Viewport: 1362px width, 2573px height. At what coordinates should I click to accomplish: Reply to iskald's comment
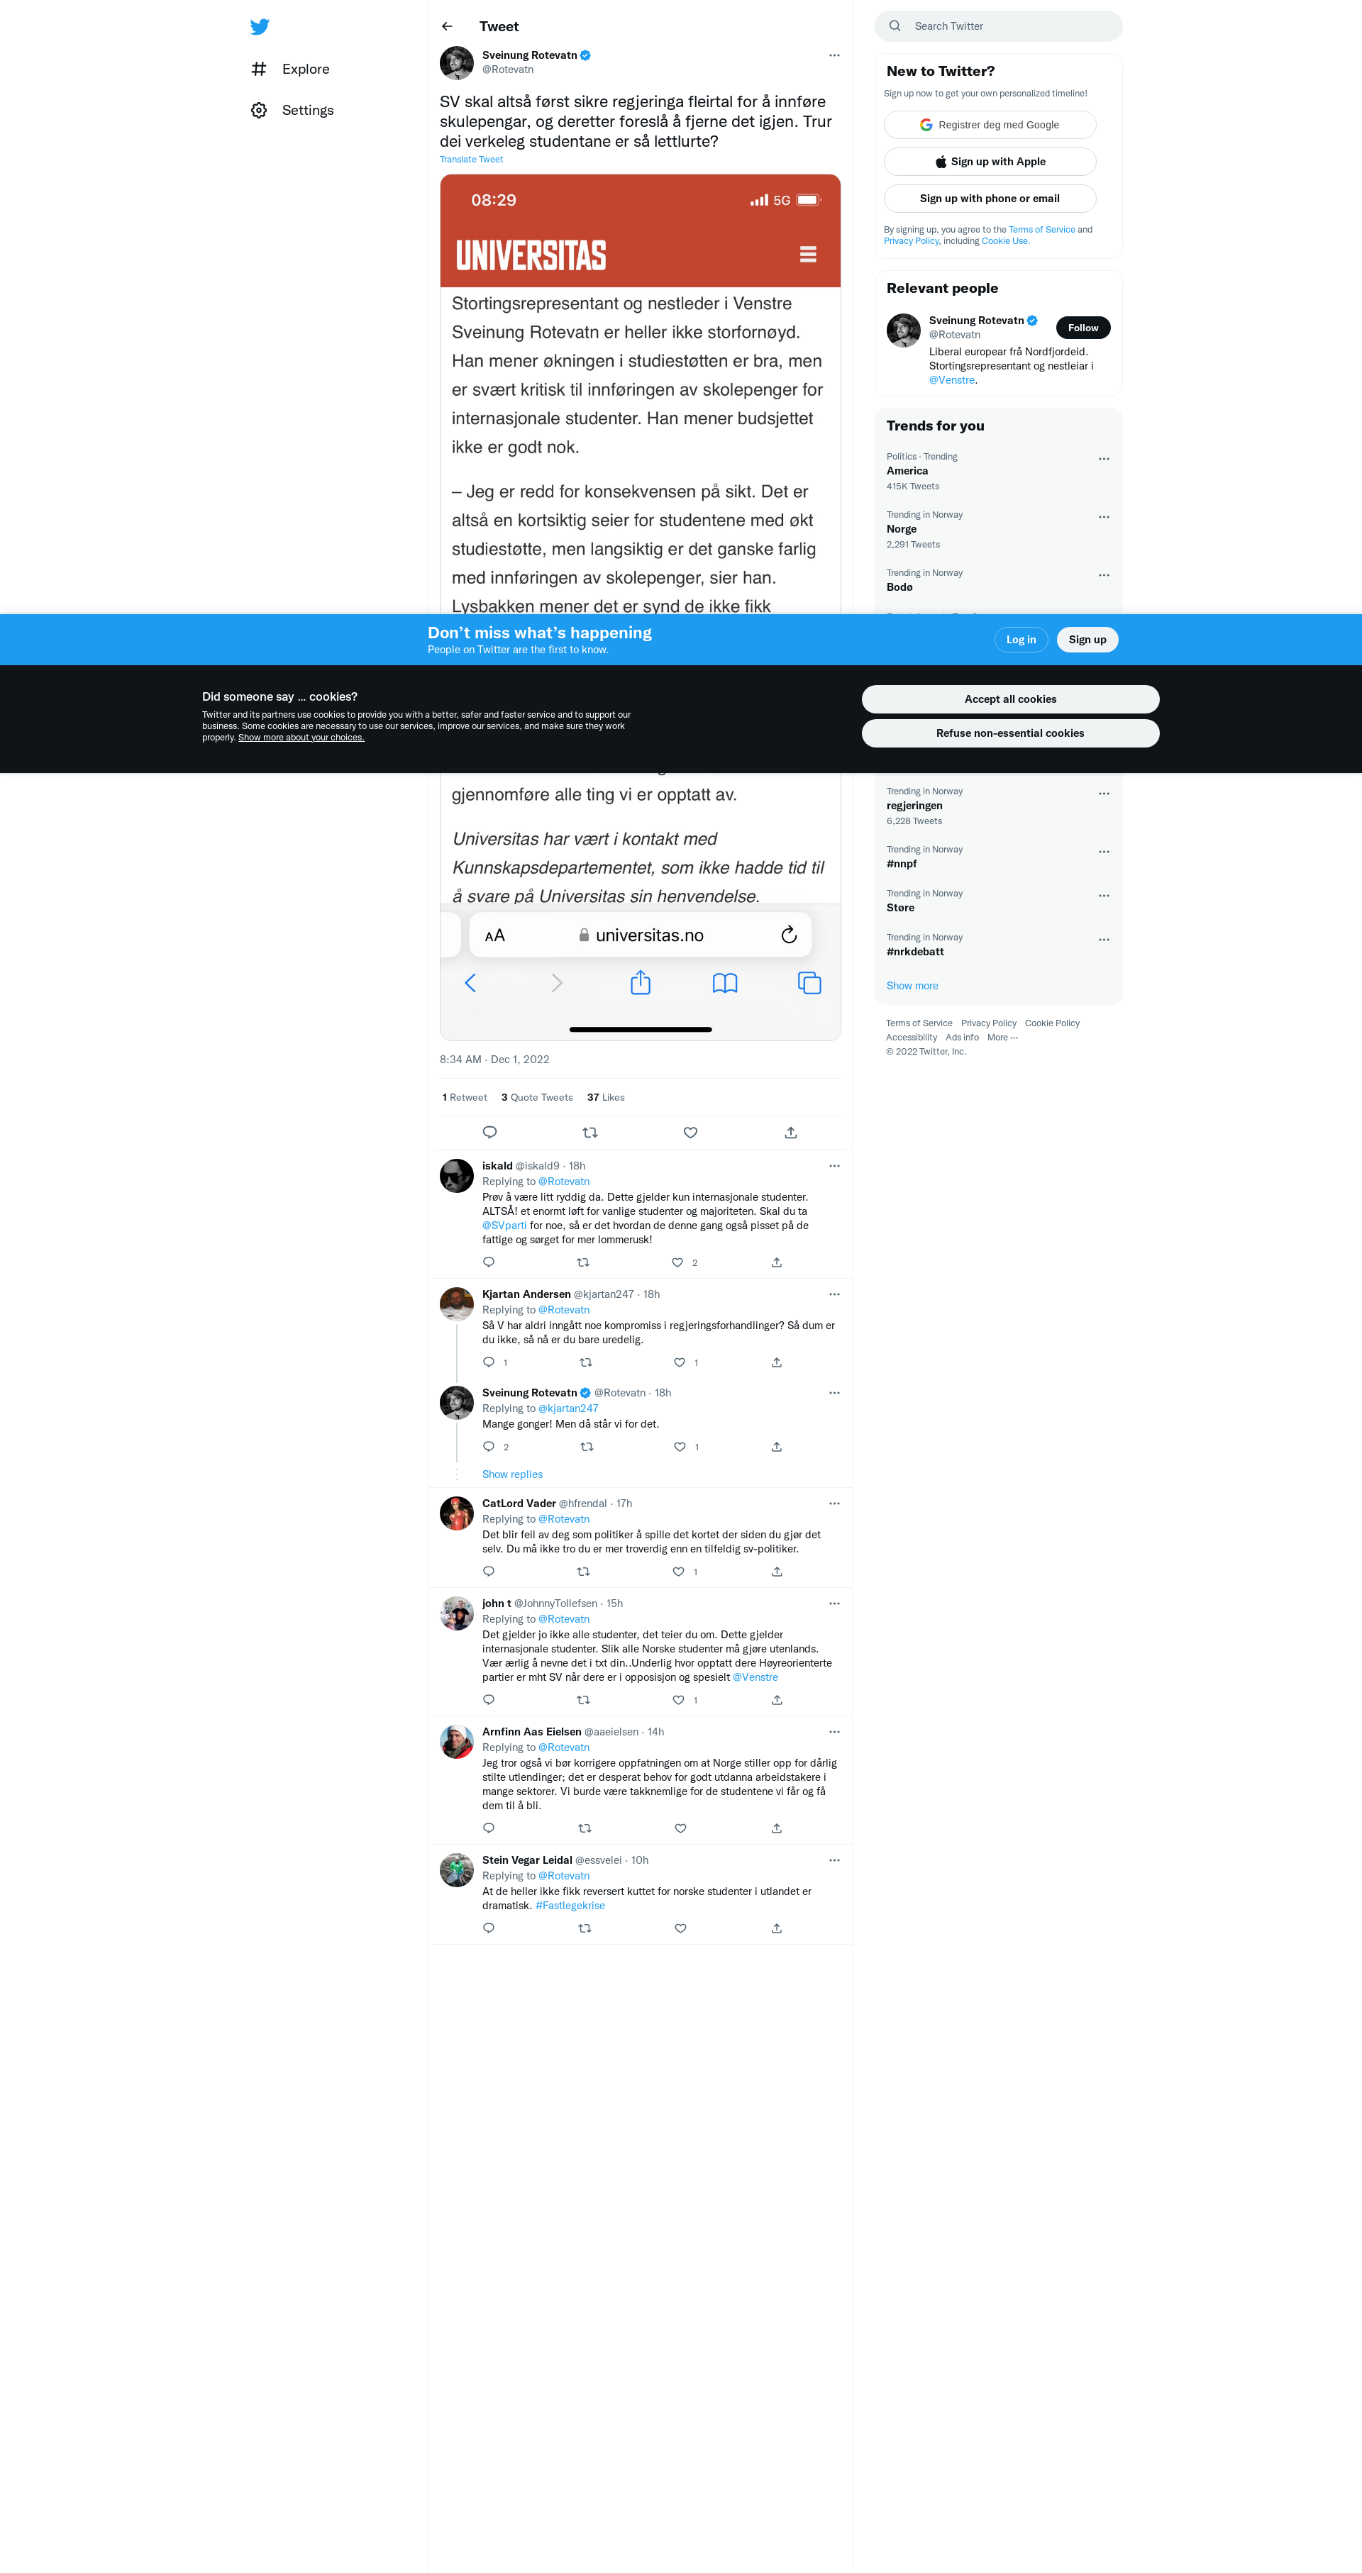[x=489, y=1262]
